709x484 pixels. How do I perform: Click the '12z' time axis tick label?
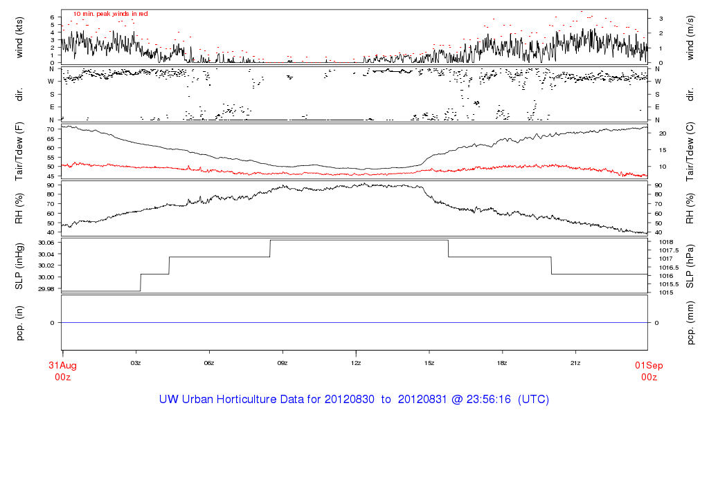[356, 363]
